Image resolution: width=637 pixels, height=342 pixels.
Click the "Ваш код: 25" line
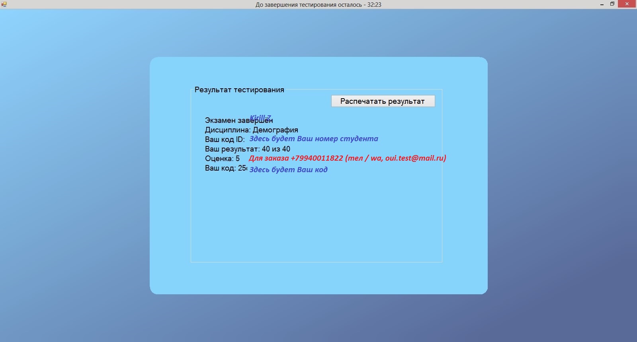pos(226,168)
